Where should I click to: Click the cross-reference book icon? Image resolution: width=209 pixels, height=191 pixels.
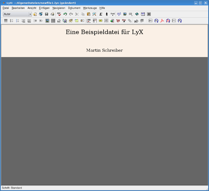click(65, 21)
